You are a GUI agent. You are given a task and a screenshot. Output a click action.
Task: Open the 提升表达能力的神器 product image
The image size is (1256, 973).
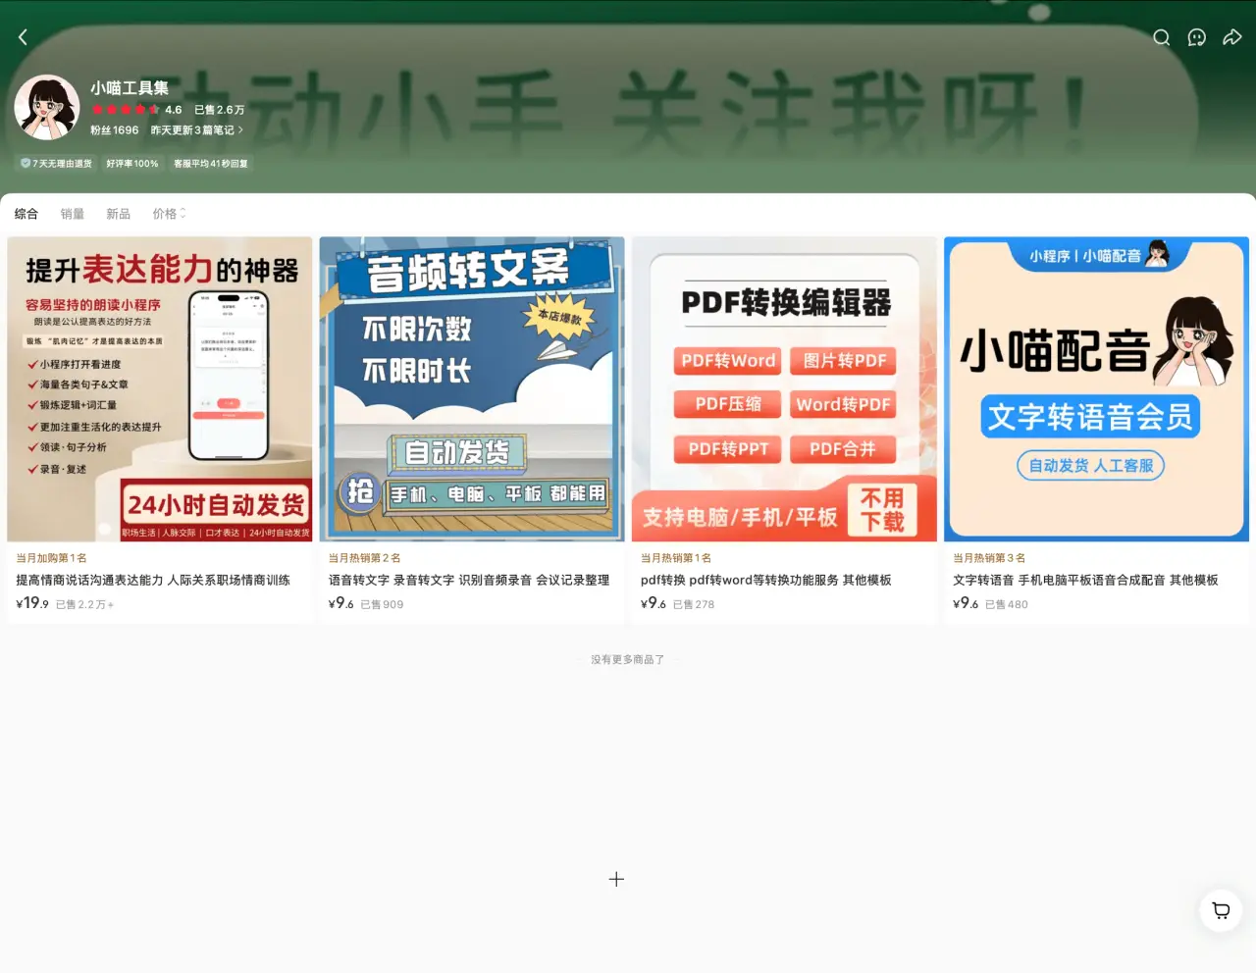pyautogui.click(x=160, y=388)
